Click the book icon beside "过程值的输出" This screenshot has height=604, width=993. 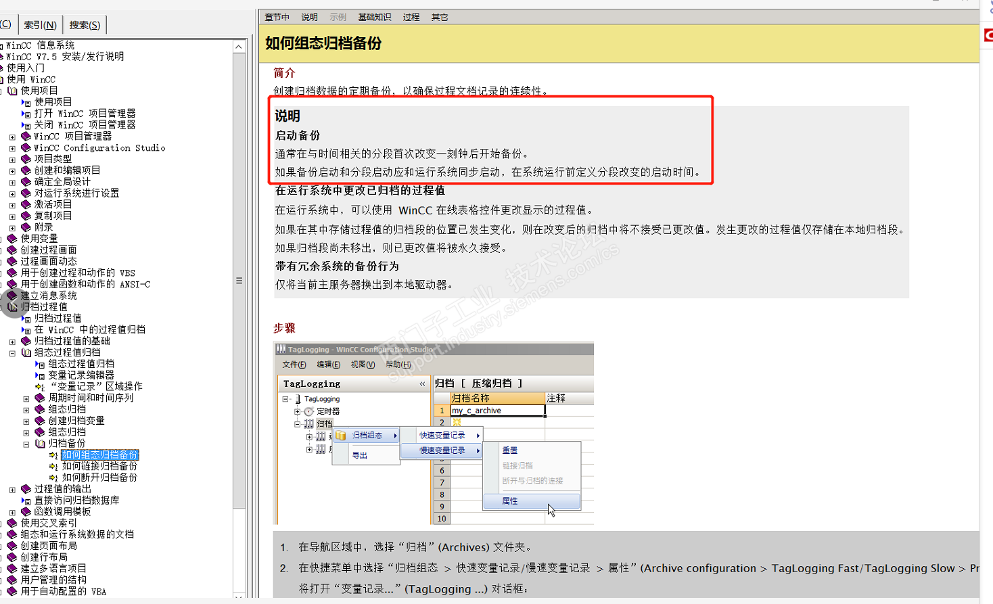pos(26,489)
